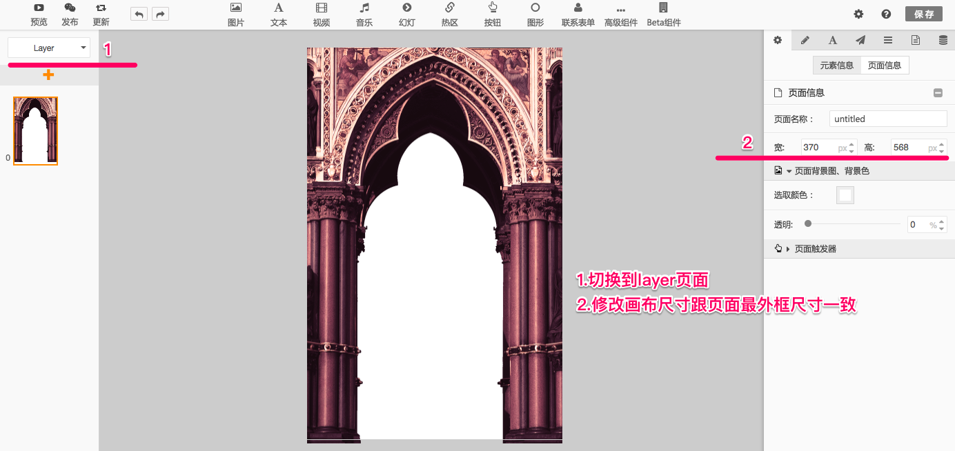Viewport: 955px width, 451px height.
Task: Click the orange plus add page icon
Action: (48, 74)
